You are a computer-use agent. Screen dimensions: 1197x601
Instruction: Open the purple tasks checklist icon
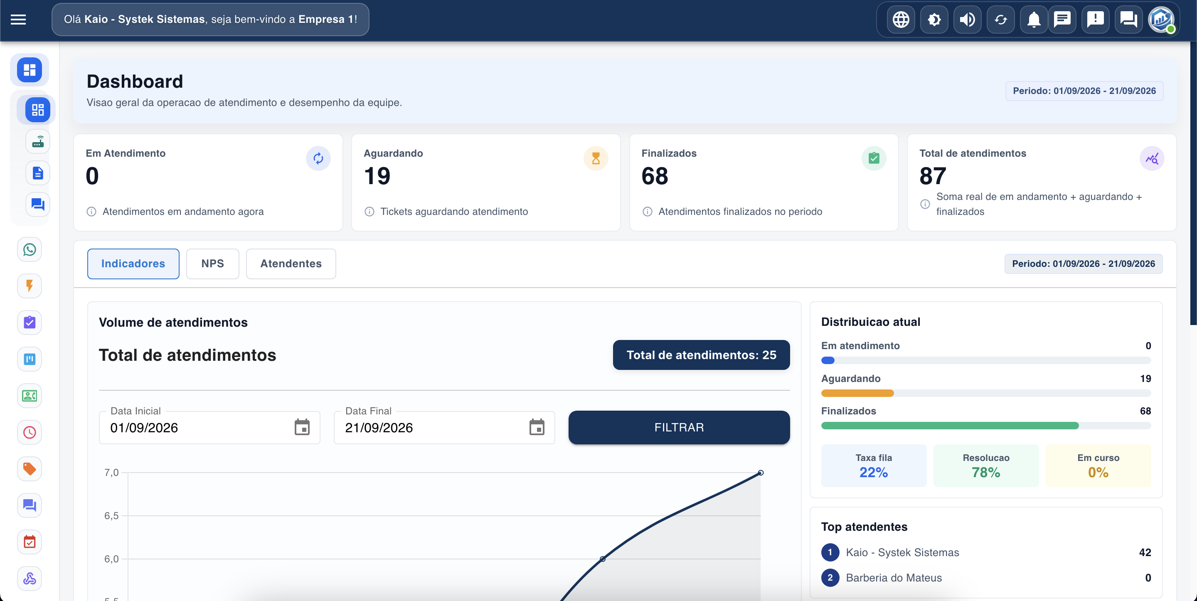tap(29, 323)
